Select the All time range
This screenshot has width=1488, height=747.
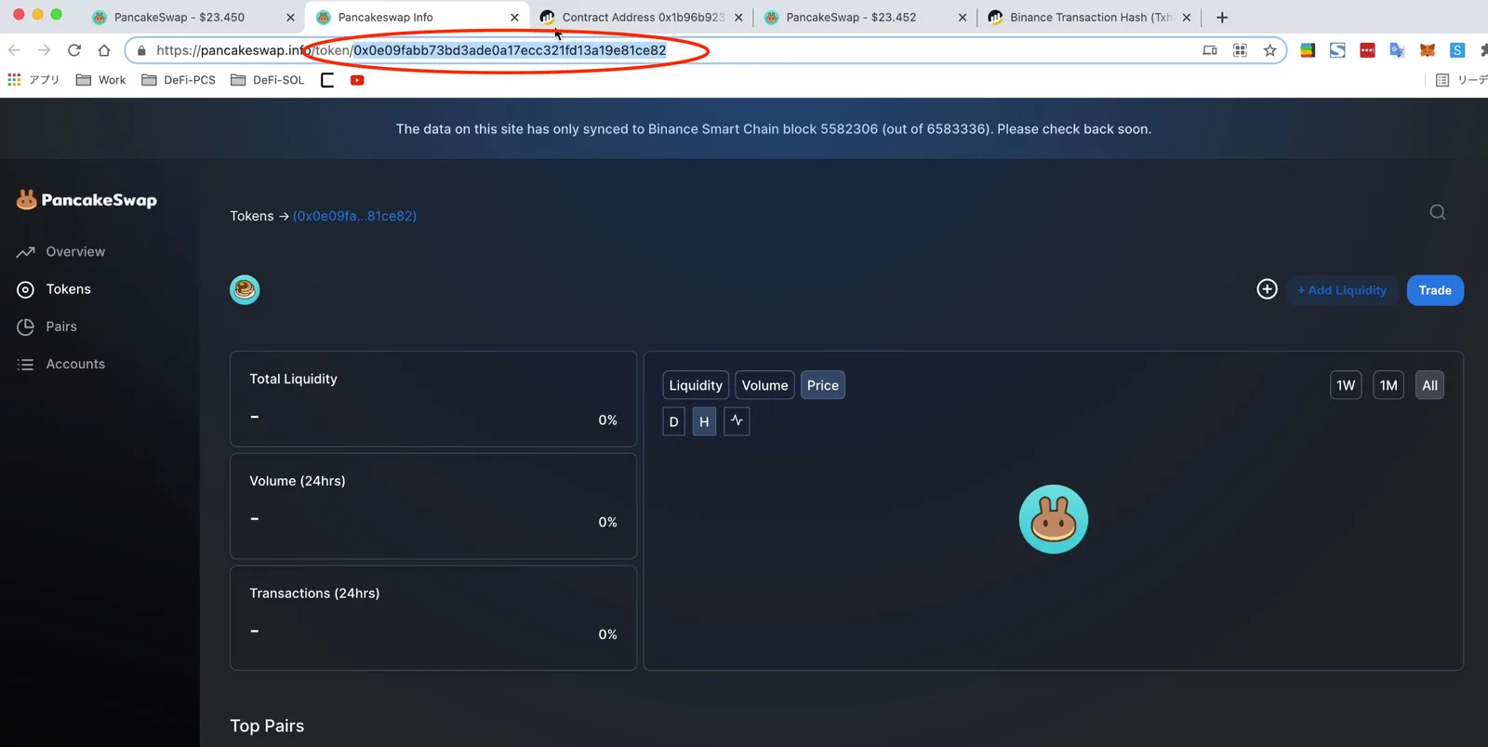(x=1429, y=385)
